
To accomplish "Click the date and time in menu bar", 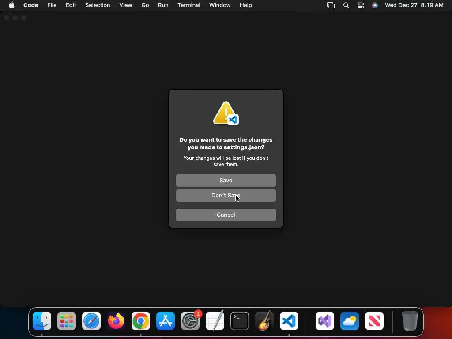I will click(414, 5).
